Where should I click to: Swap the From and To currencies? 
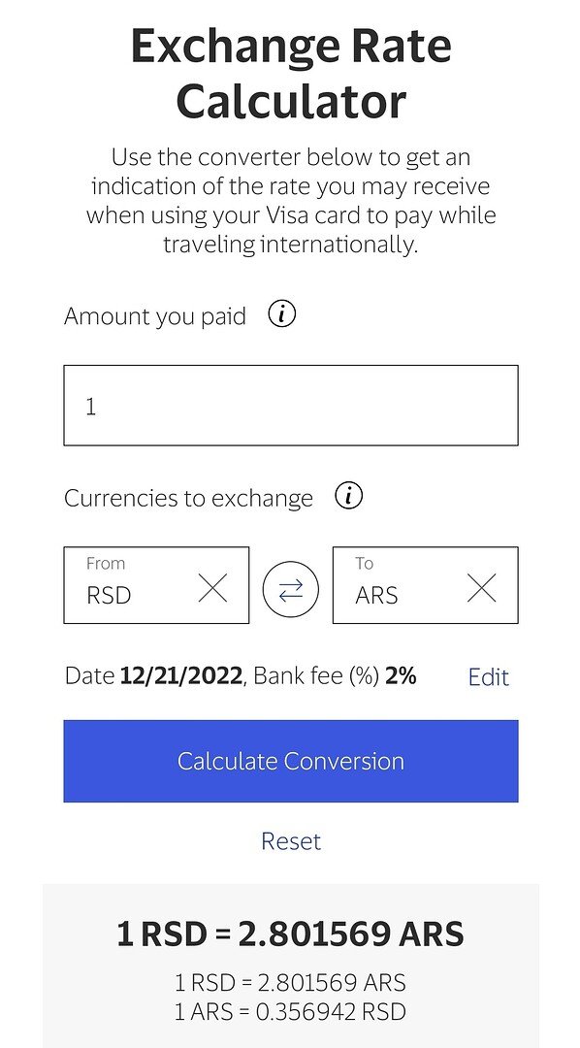click(291, 589)
